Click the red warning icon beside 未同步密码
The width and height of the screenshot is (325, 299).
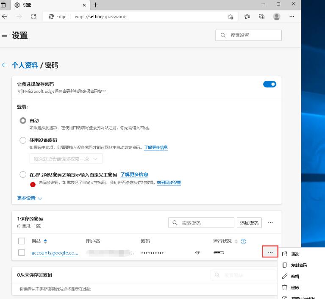(x=33, y=184)
